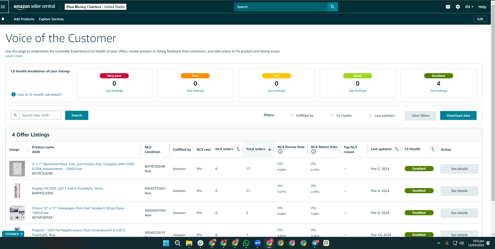Click the Search title, ASIN input field
Viewport: 495px width, 249px height.
[x=40, y=115]
